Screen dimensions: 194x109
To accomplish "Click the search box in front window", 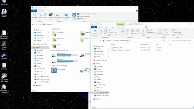I will [181, 41].
